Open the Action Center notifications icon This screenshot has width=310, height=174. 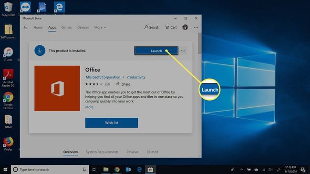point(303,169)
